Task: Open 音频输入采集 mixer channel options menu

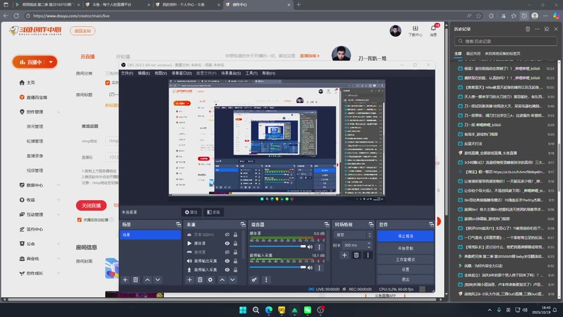Action: (x=320, y=268)
